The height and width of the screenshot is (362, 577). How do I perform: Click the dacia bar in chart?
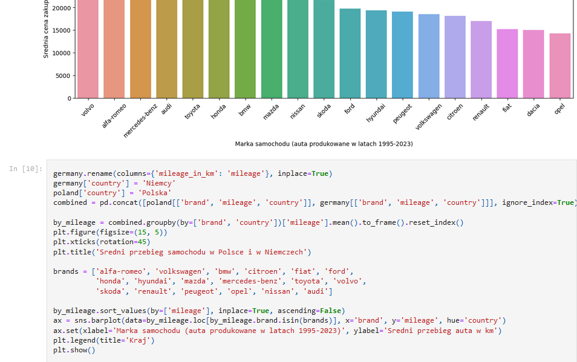(x=533, y=63)
